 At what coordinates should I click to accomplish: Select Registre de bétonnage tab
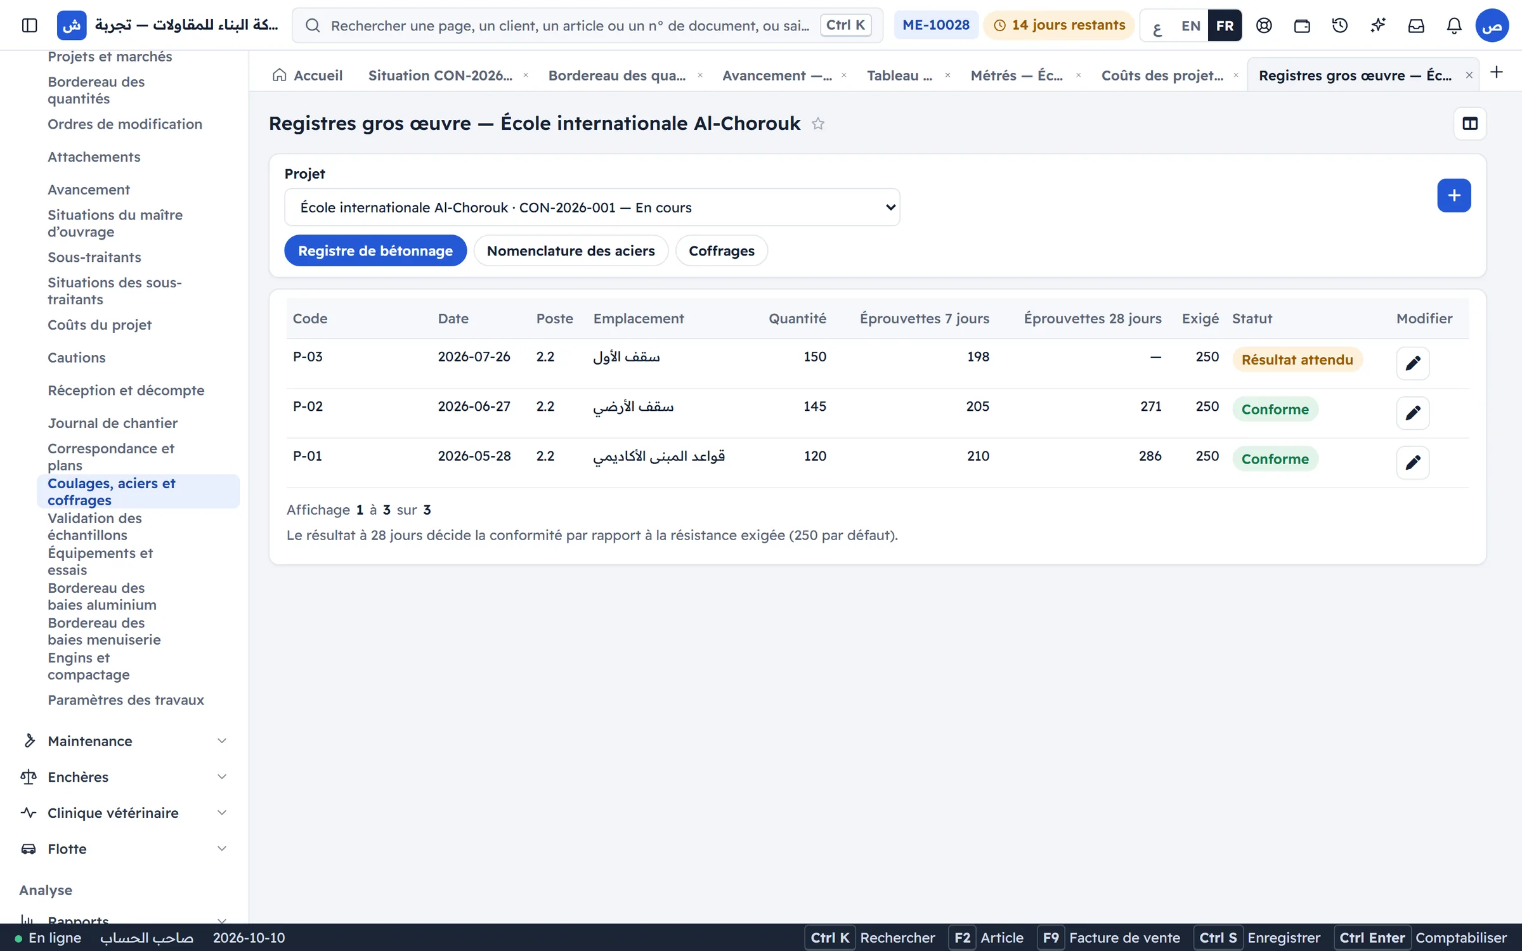coord(375,251)
